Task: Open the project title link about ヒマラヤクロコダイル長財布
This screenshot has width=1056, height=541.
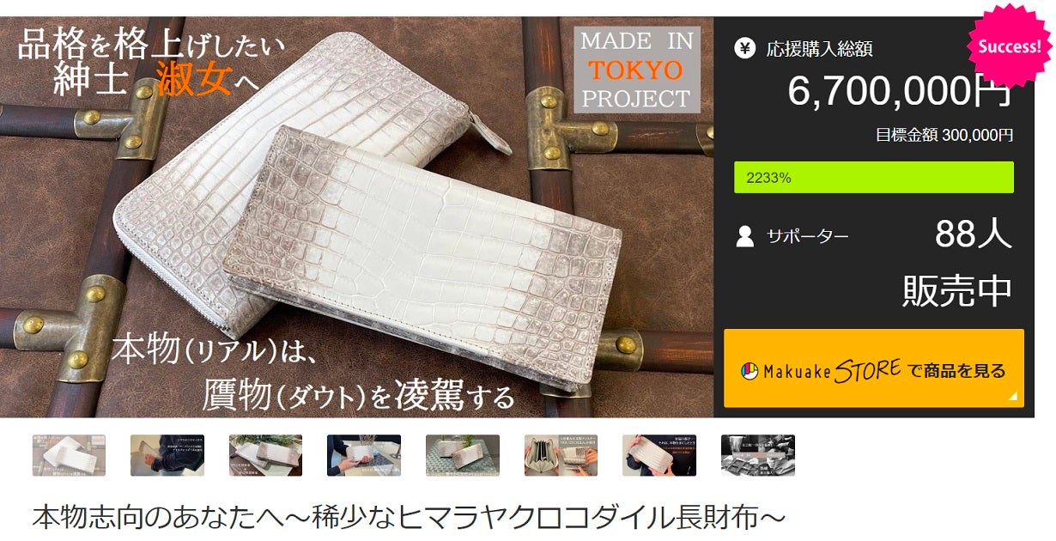Action: [409, 517]
